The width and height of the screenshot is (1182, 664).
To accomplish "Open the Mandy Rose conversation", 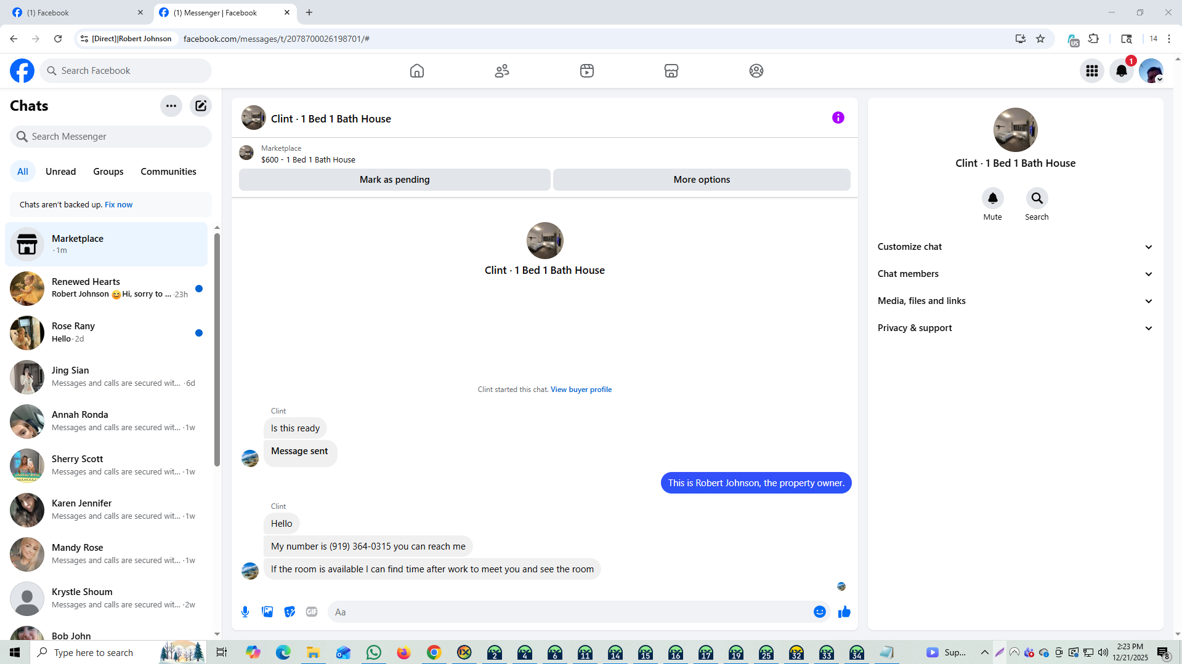I will (107, 554).
